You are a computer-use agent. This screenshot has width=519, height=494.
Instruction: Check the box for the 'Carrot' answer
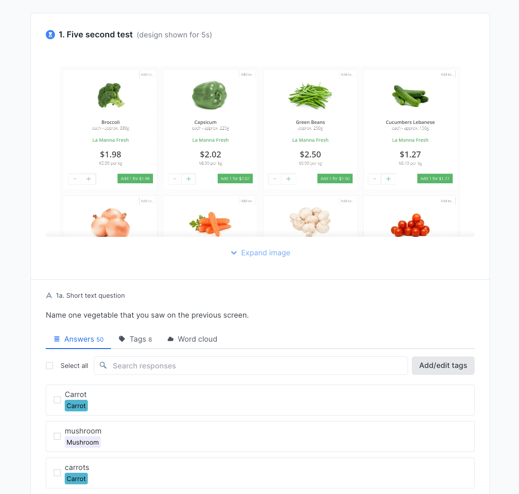tap(57, 400)
